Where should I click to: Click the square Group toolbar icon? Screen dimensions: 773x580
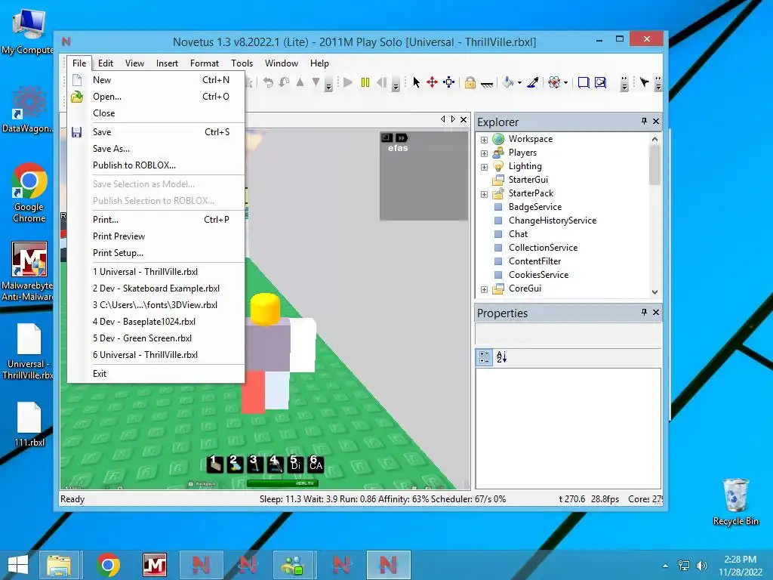584,82
